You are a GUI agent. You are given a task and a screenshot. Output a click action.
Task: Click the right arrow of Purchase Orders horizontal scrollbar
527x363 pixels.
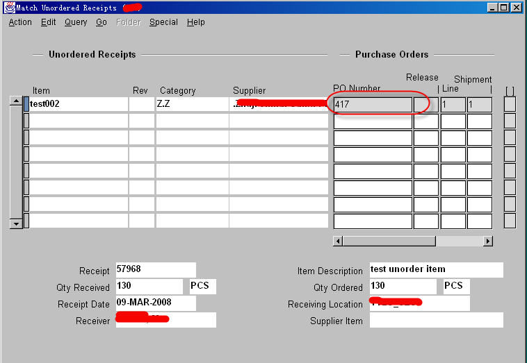point(487,241)
